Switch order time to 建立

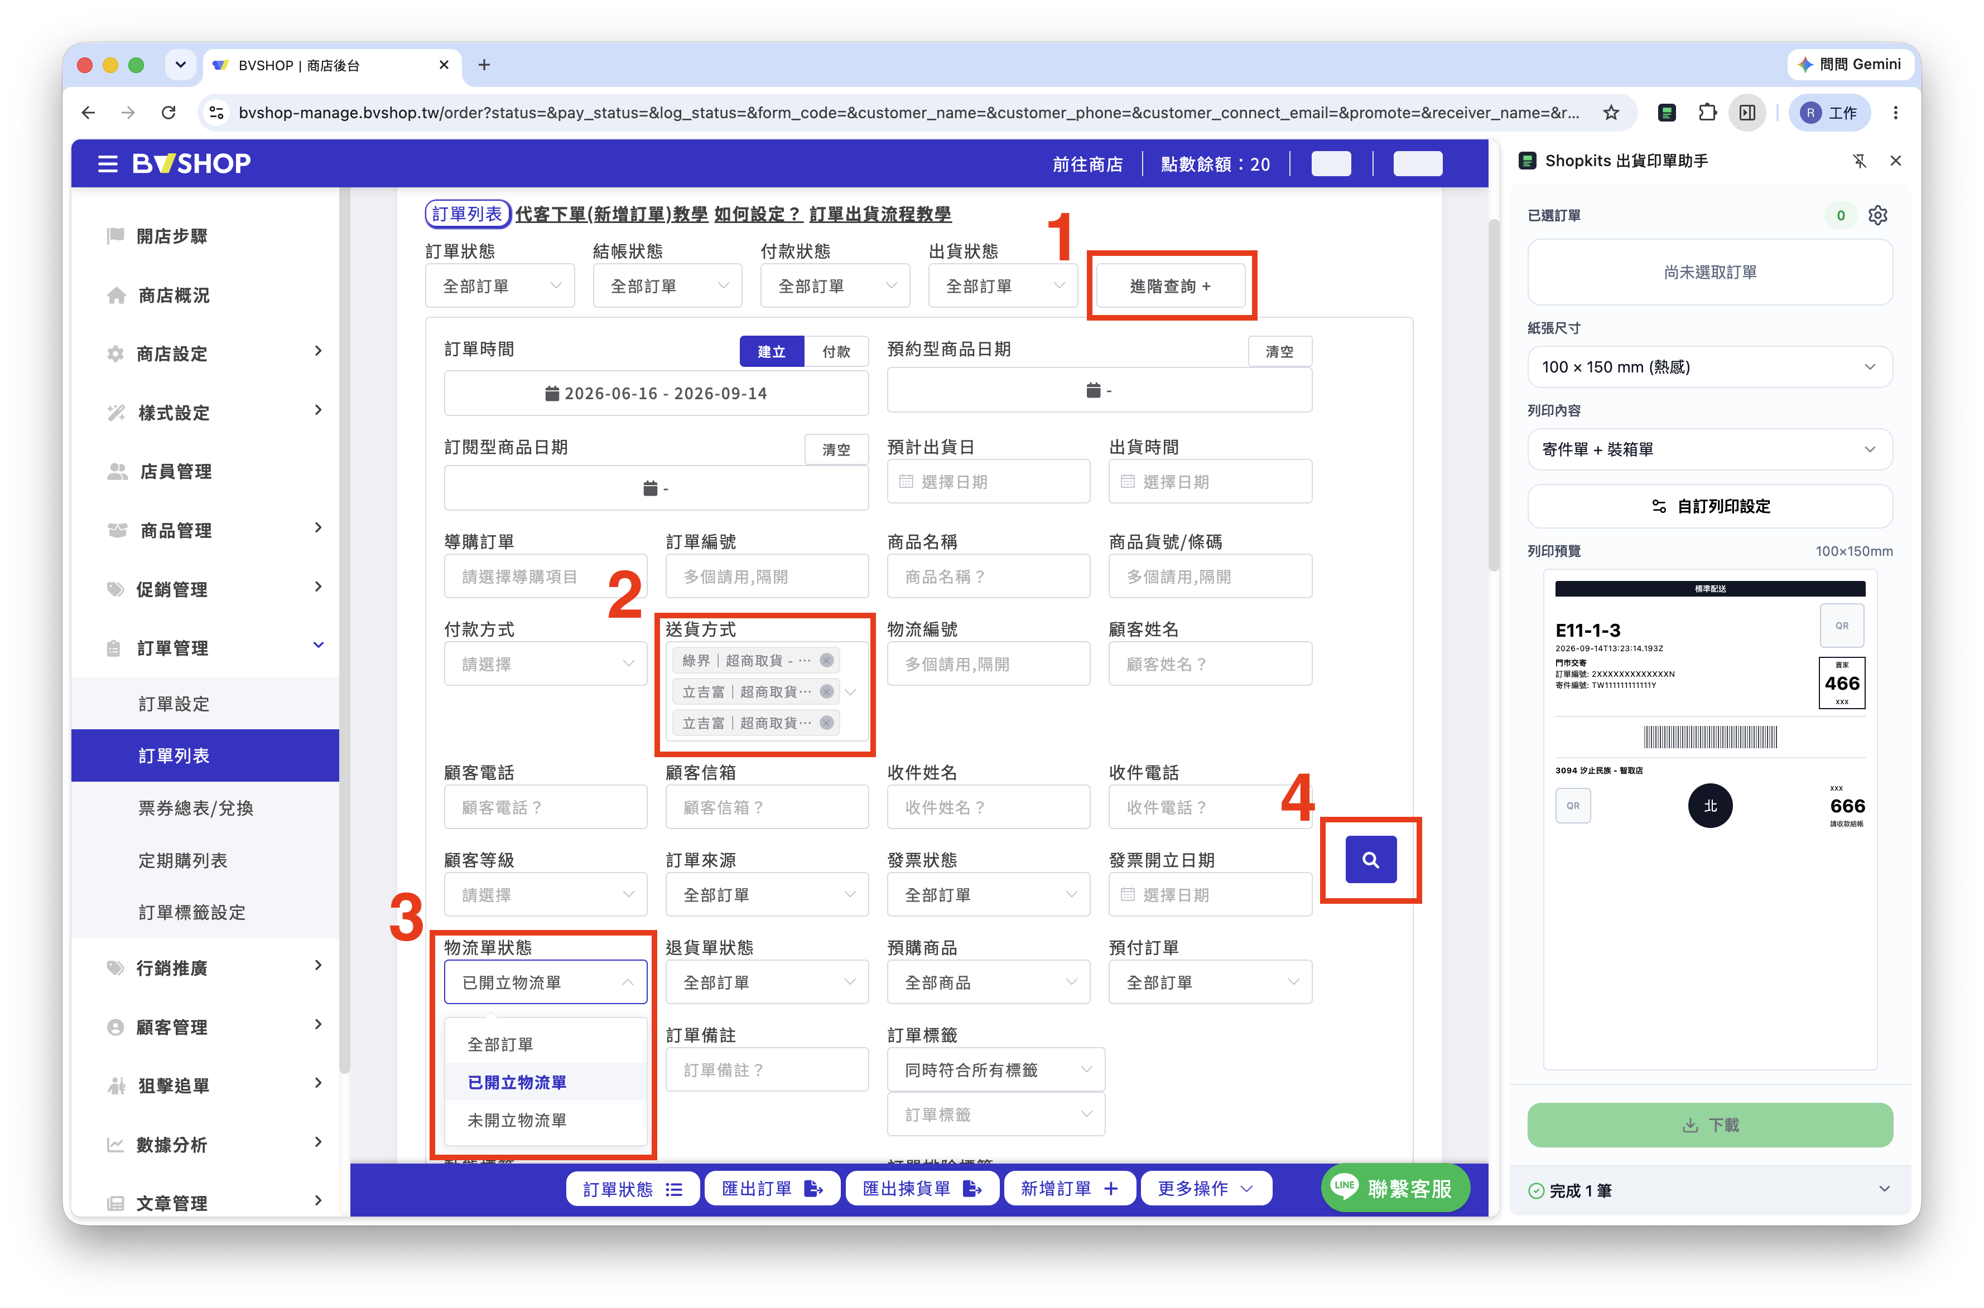tap(771, 351)
